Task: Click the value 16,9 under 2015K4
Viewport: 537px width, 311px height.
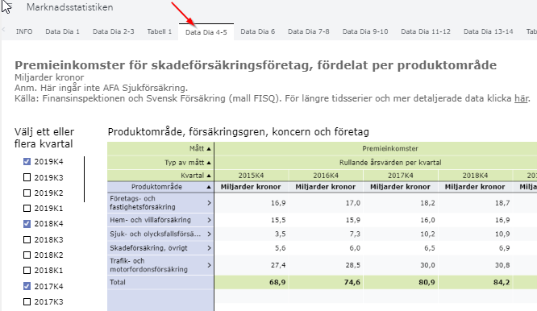Action: (278, 203)
